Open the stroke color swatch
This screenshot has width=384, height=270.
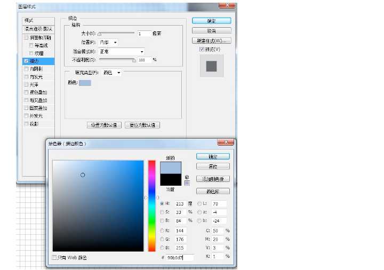85,83
